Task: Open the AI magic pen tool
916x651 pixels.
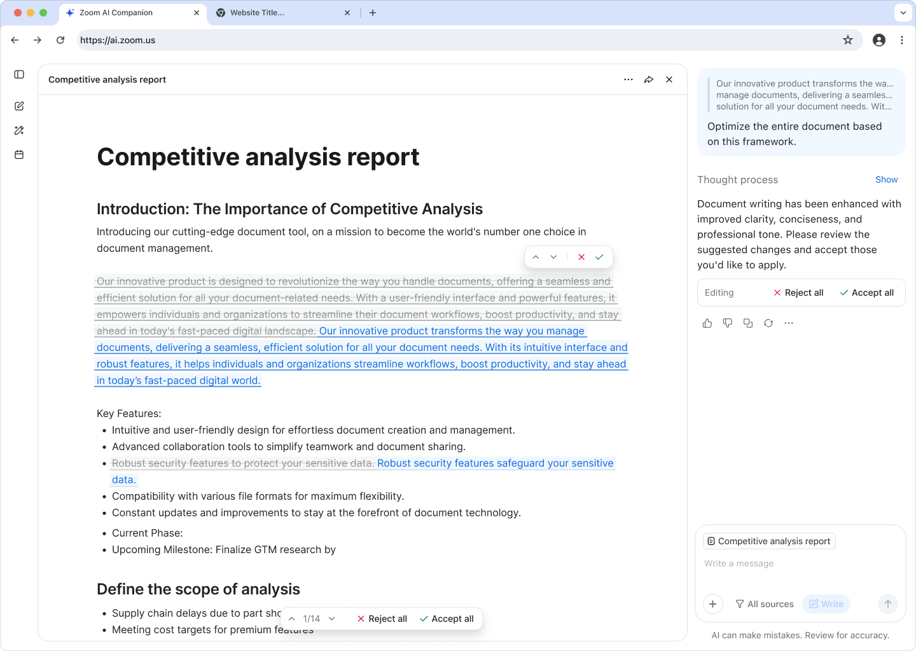Action: 19,130
